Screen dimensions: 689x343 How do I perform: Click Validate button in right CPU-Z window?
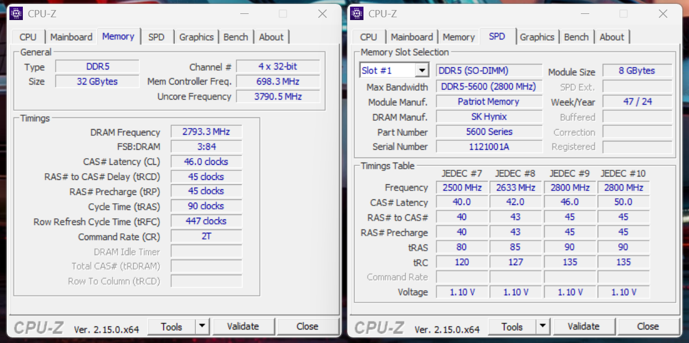coord(584,327)
